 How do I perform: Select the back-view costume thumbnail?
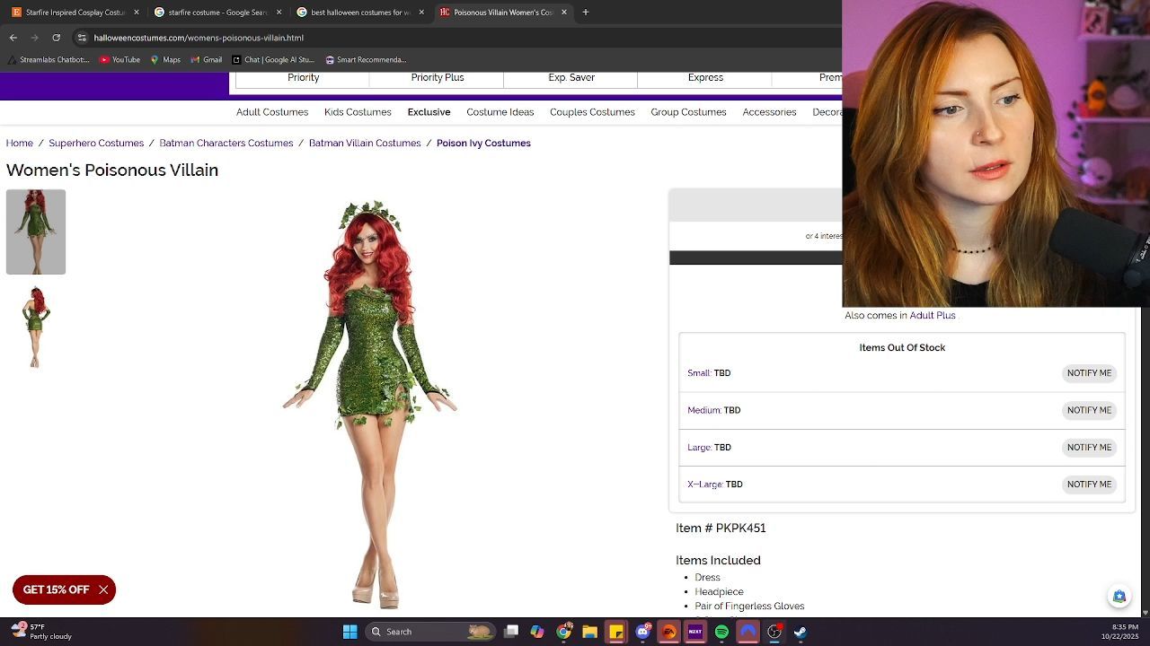click(x=36, y=327)
